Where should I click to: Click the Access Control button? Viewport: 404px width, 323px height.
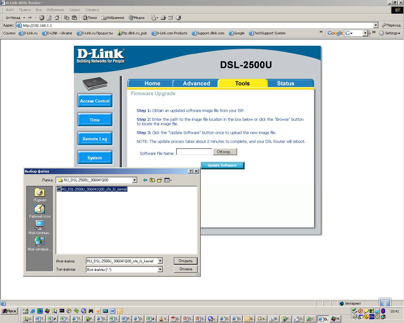tap(95, 101)
